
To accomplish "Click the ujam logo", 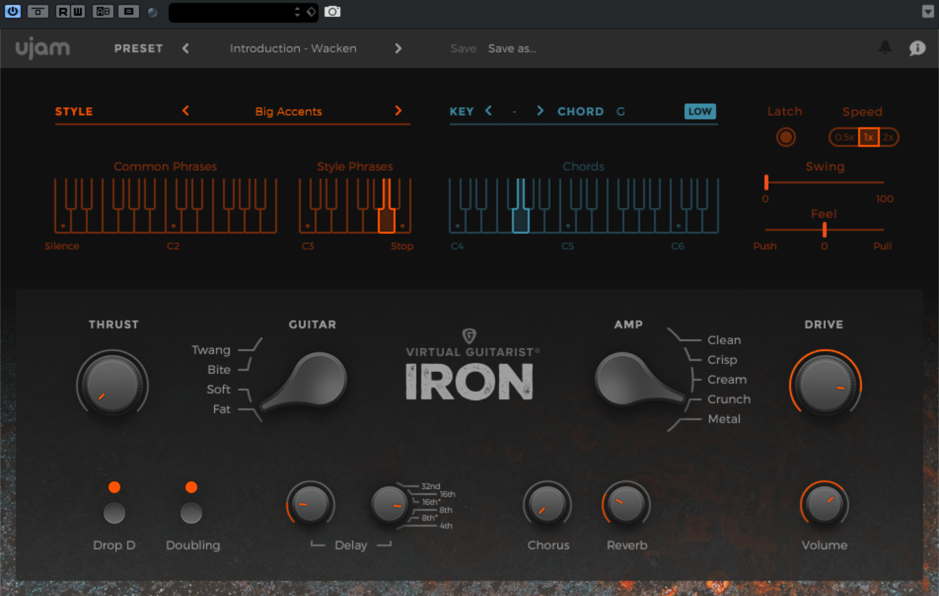I will tap(43, 48).
